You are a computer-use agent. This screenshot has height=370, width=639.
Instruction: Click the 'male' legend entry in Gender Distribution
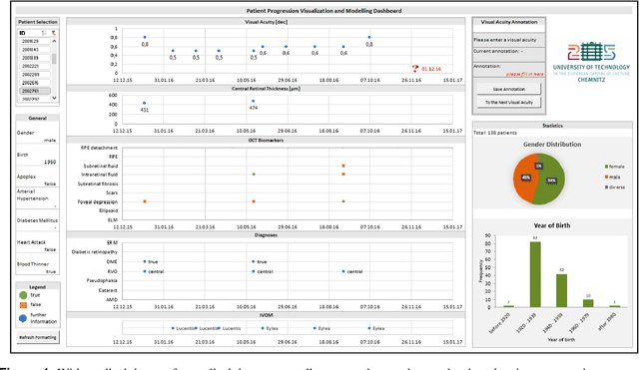point(612,178)
